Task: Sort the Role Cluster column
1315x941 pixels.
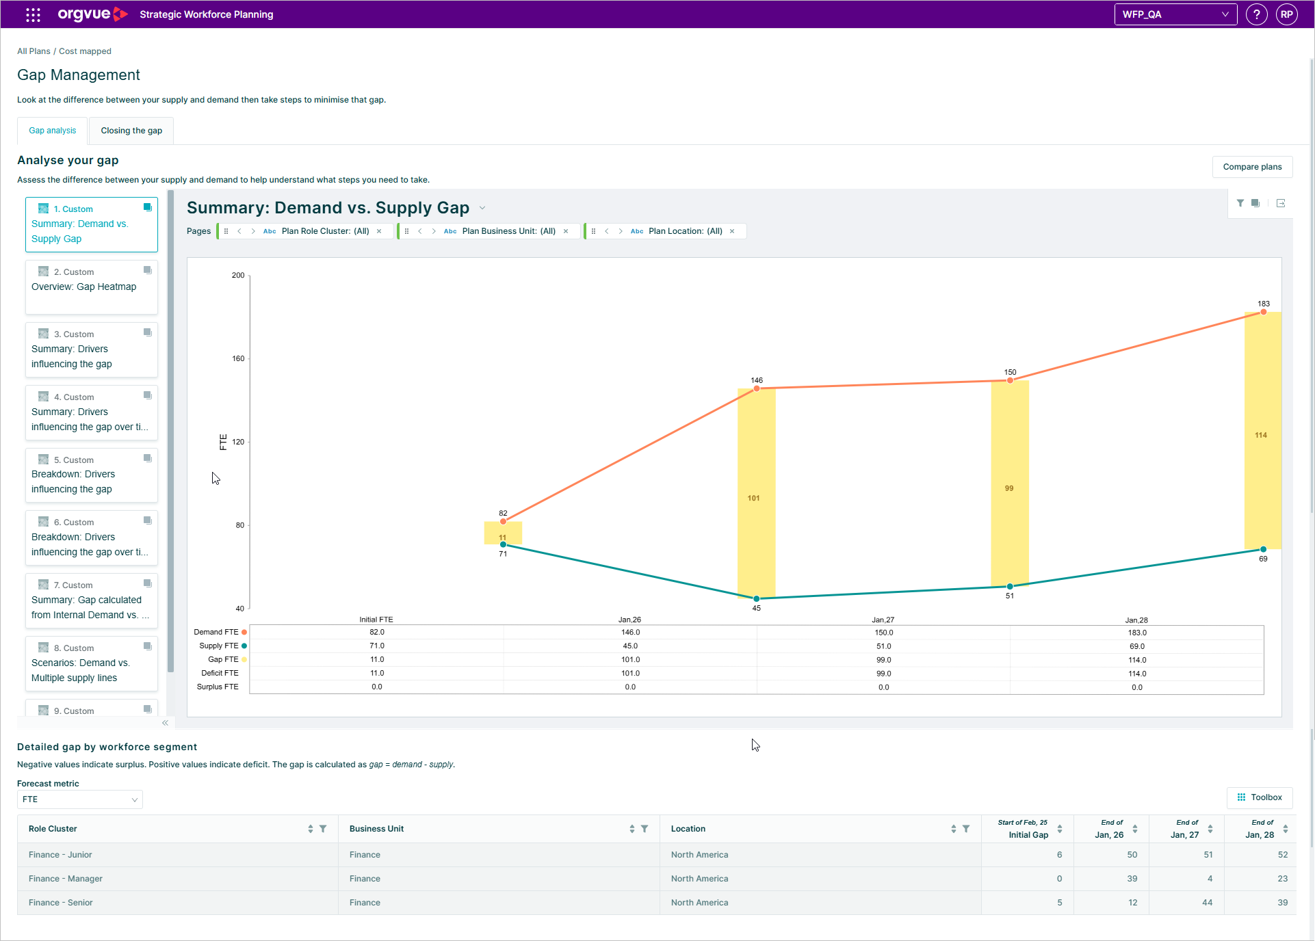Action: (311, 829)
